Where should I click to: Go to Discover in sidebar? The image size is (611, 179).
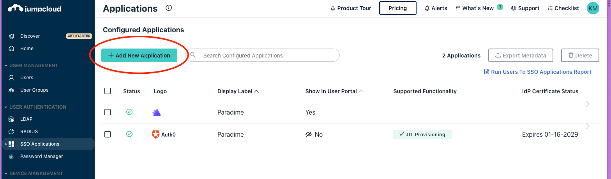pyautogui.click(x=30, y=36)
